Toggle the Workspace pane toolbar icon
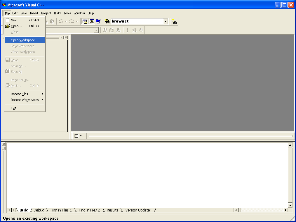296x222 pixels. (x=85, y=21)
